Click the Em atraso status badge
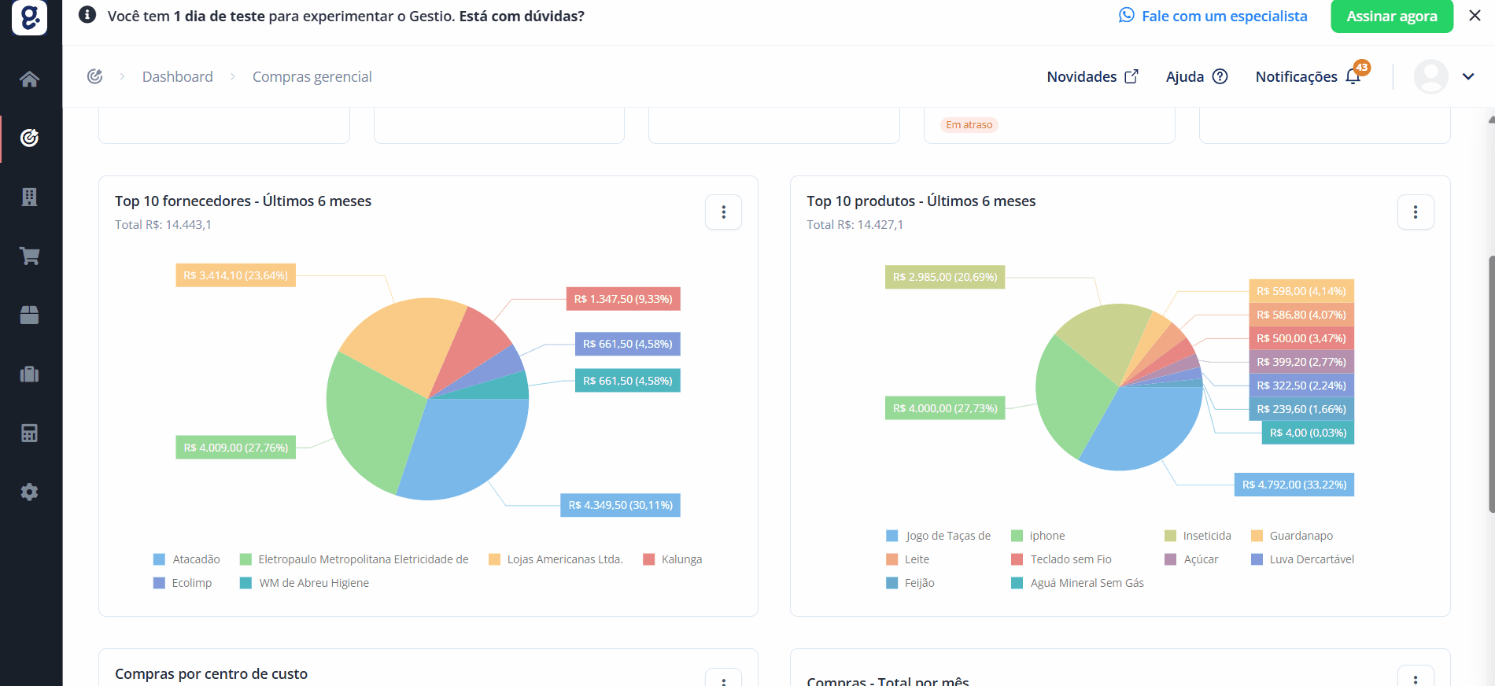The width and height of the screenshot is (1495, 686). point(969,125)
